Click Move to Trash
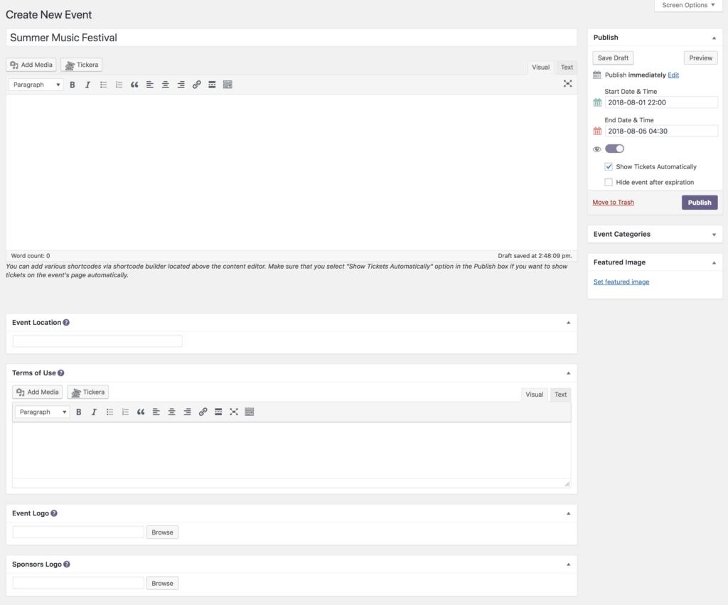 (613, 202)
